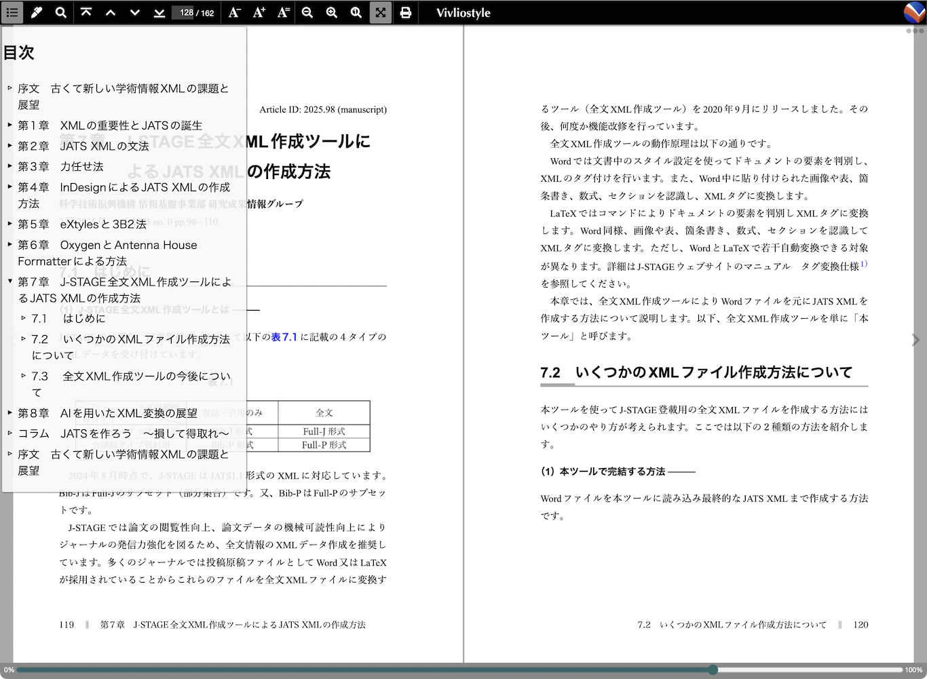Jump to 7.2 いくつかのXMLファイル作成方法について in contents
This screenshot has height=679, width=927.
[130, 347]
